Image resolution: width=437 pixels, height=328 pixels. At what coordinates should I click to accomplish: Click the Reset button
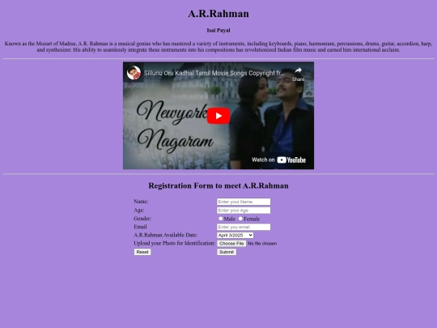pyautogui.click(x=142, y=252)
